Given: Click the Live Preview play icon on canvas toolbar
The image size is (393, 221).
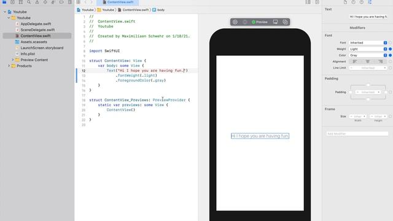Looking at the screenshot, I should (235, 22).
